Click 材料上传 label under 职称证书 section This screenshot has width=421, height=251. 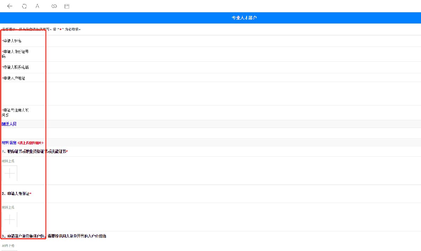[8, 161]
